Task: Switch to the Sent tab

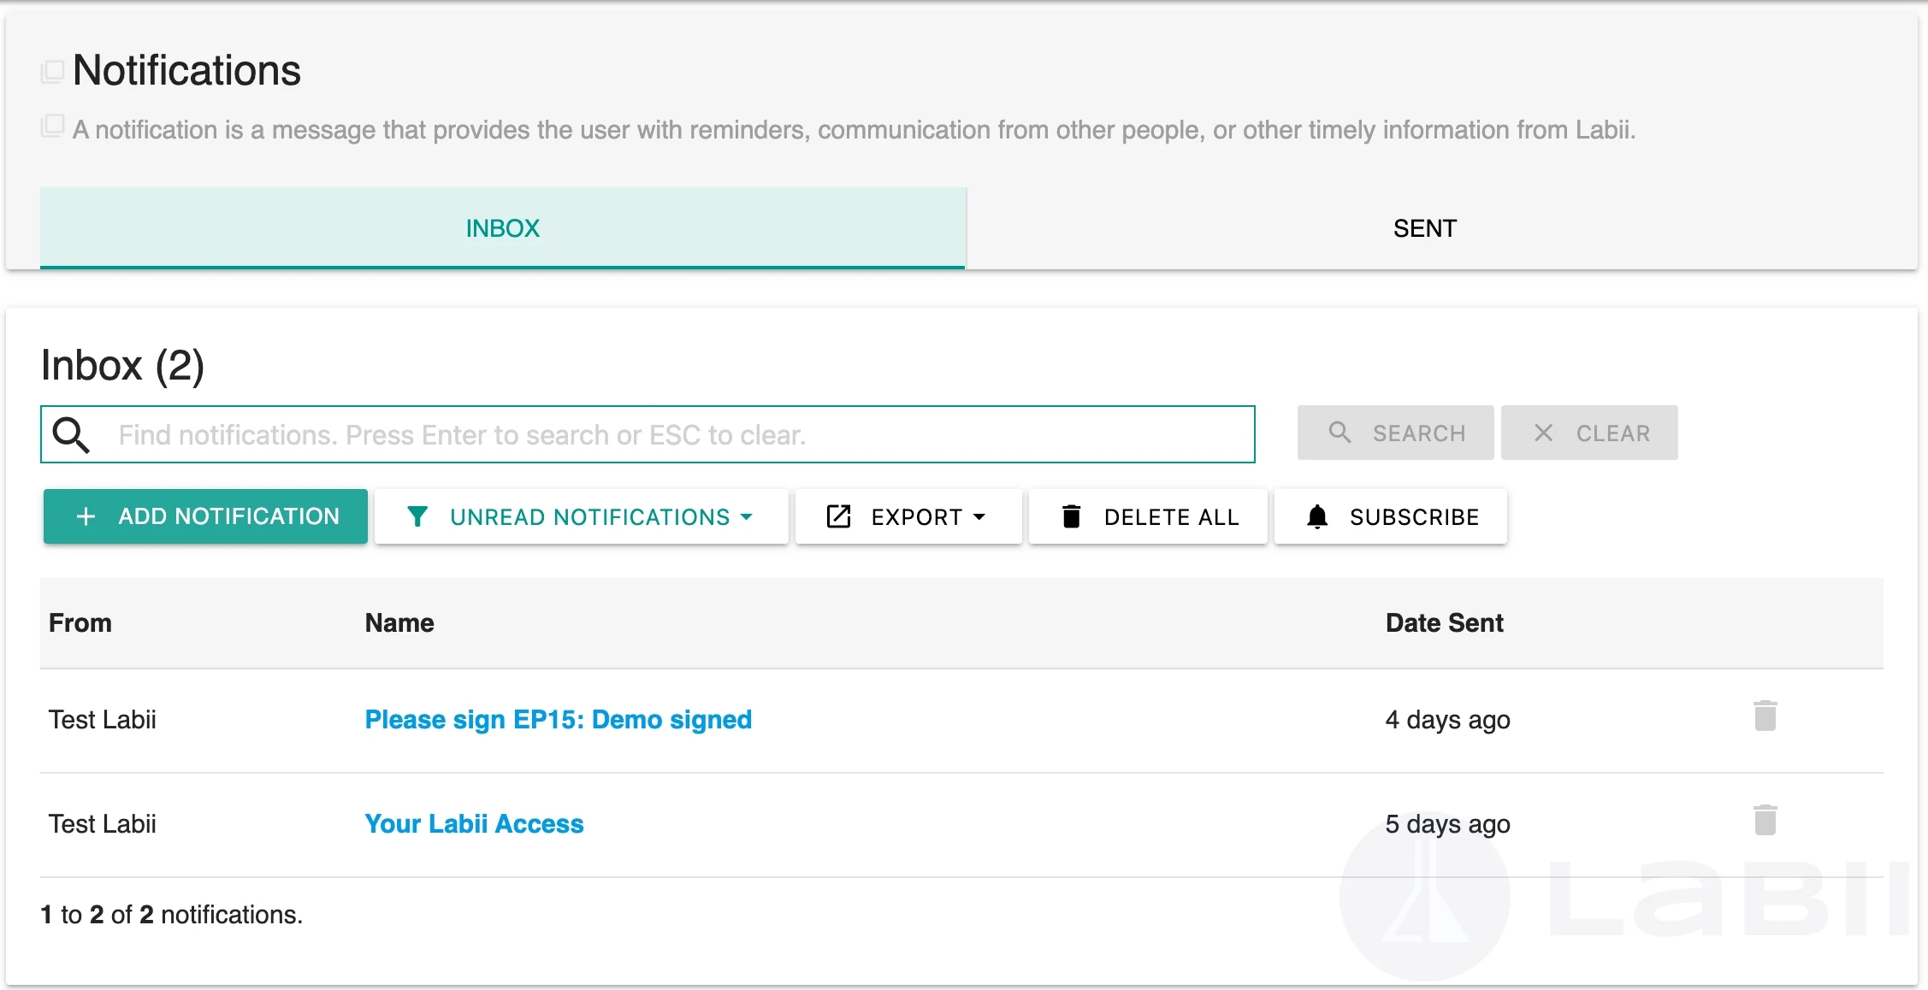Action: pos(1424,228)
